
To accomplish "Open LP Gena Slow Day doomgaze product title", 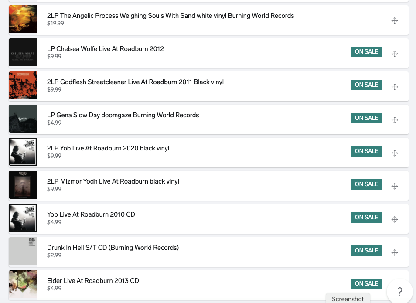I will tap(123, 115).
